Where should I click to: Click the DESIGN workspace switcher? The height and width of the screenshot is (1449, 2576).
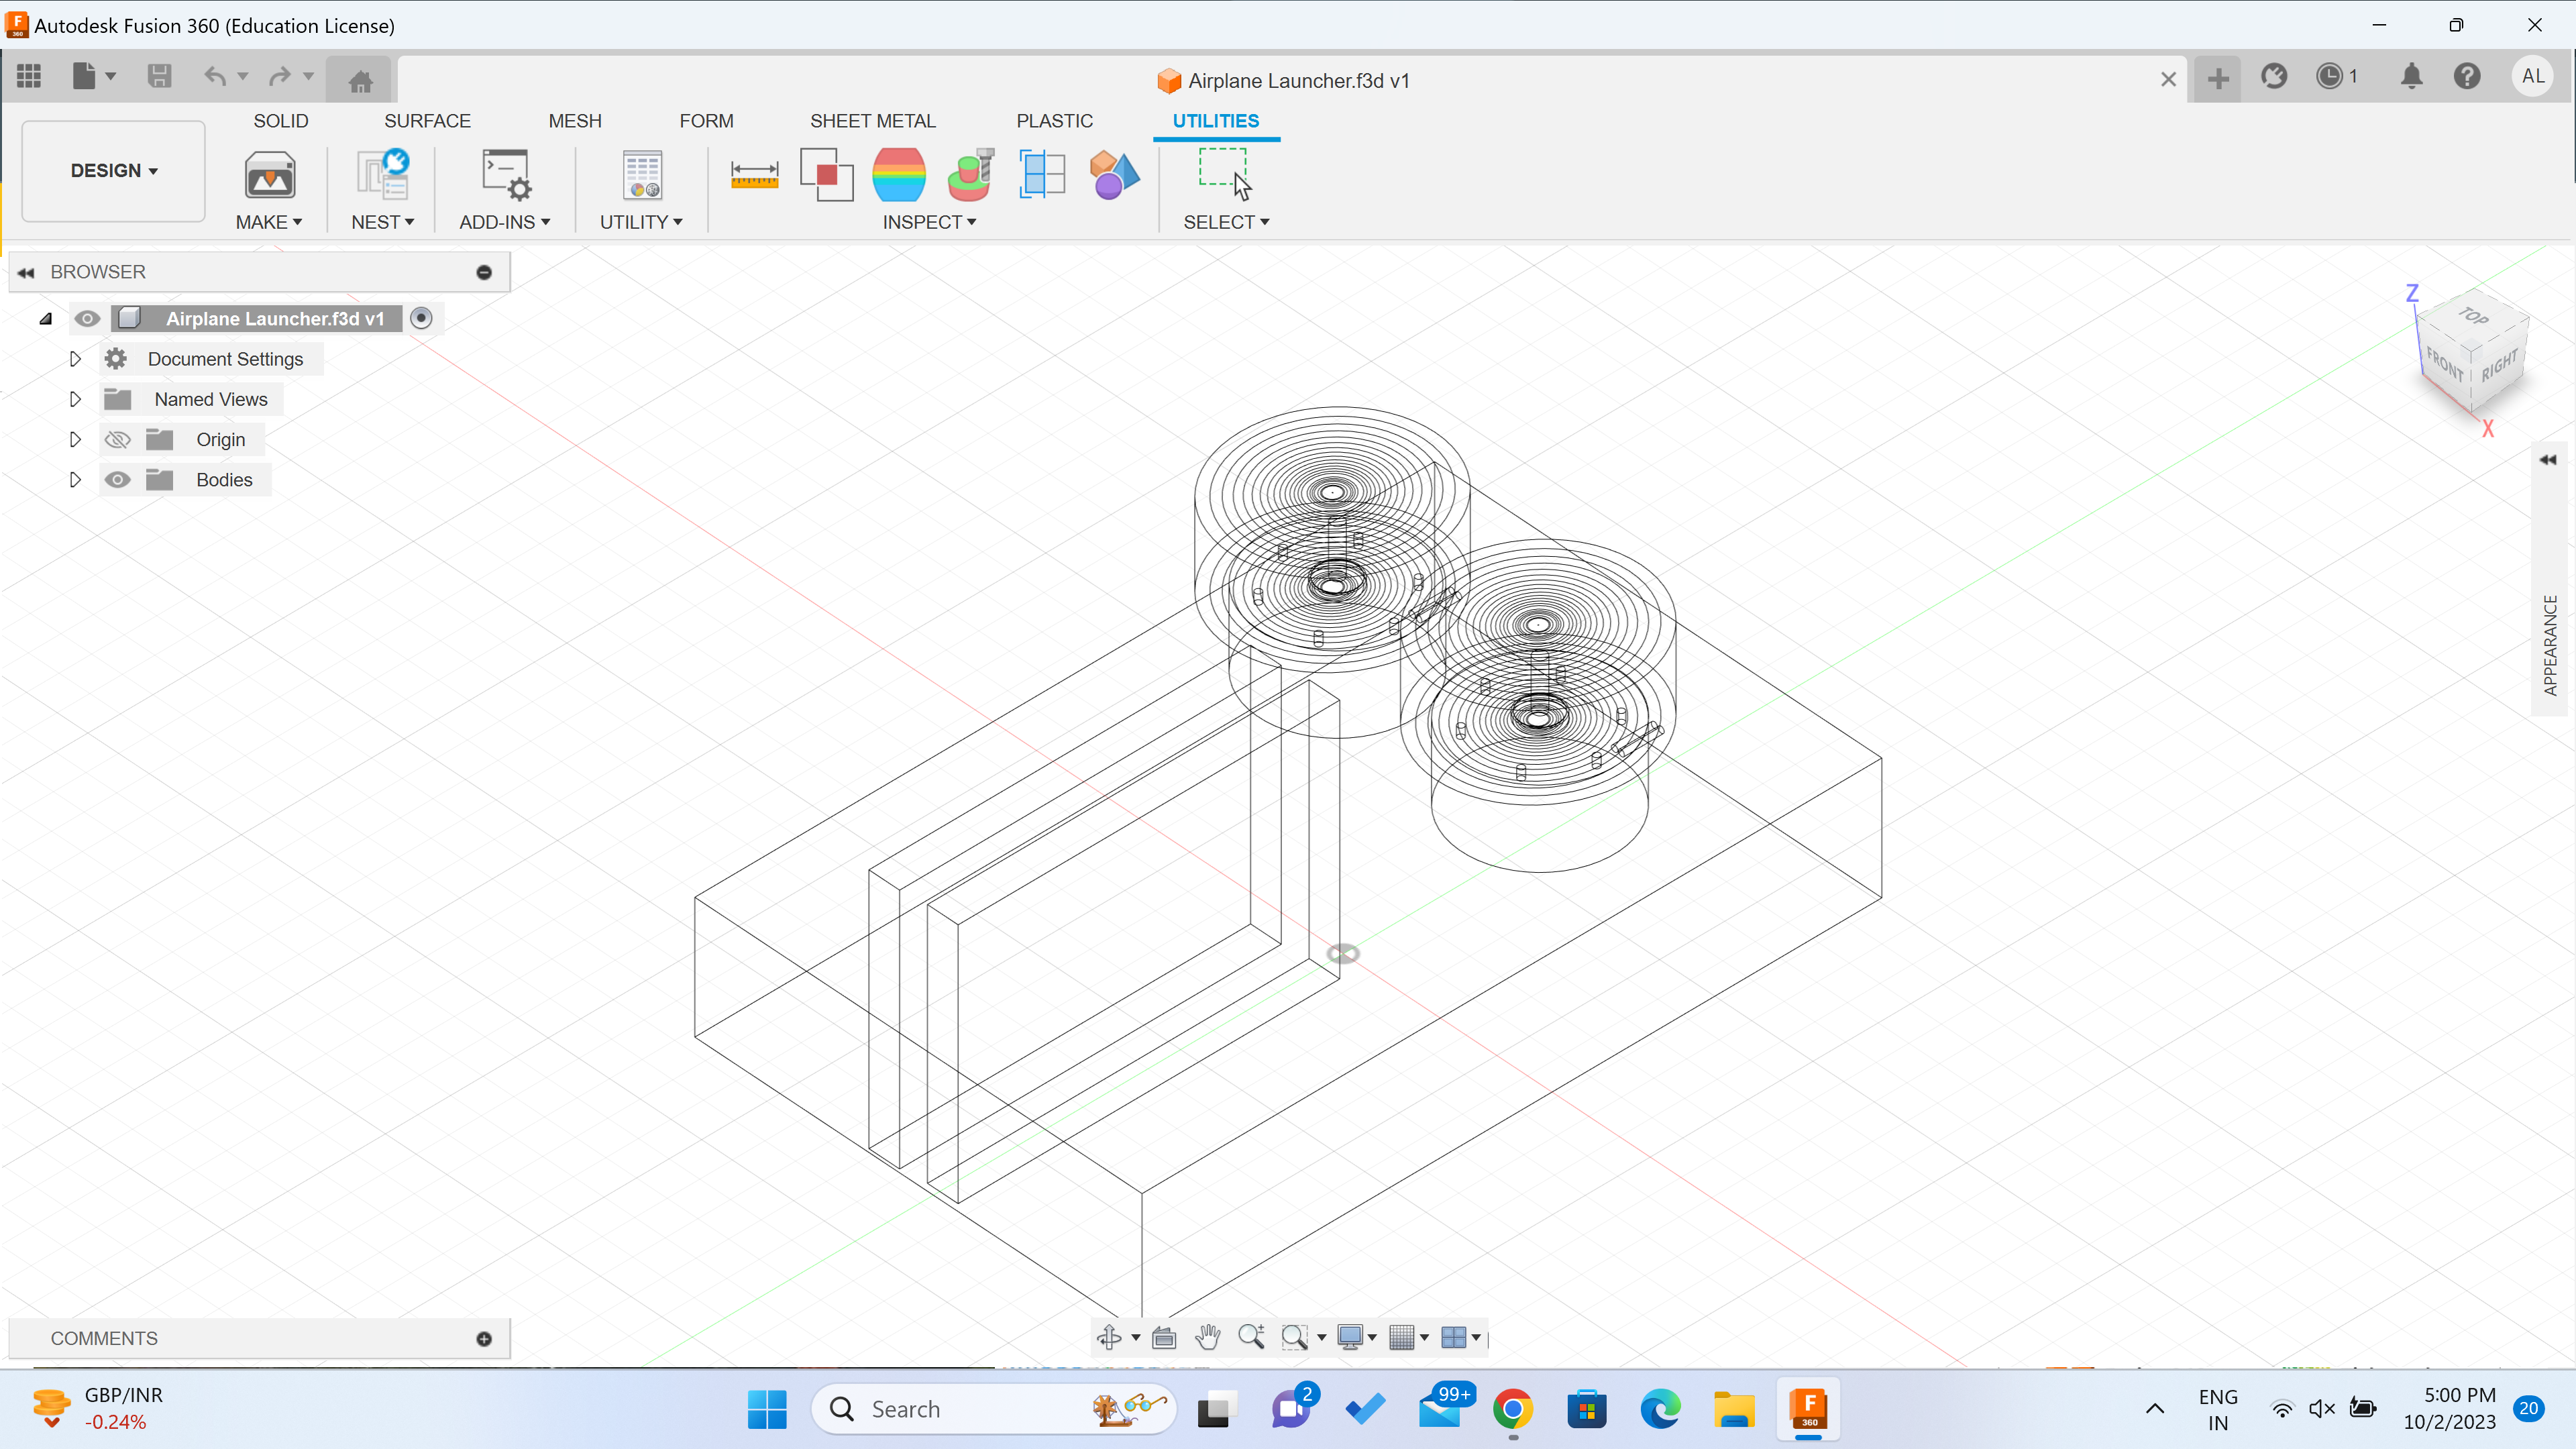coord(112,170)
